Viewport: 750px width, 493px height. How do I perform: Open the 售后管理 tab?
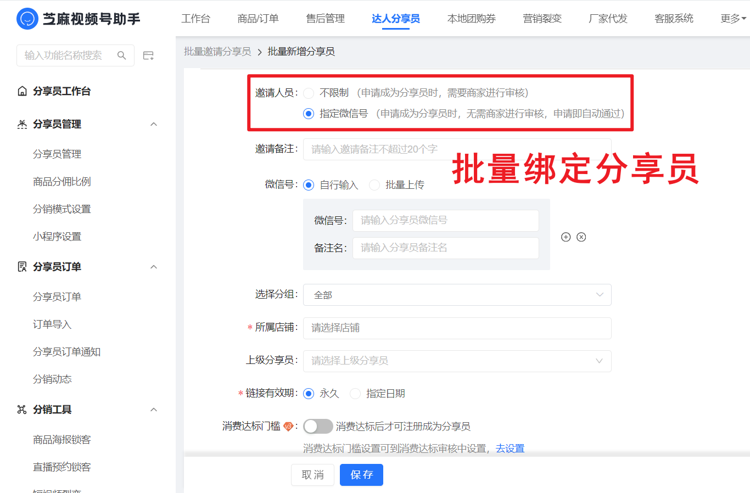click(x=325, y=19)
